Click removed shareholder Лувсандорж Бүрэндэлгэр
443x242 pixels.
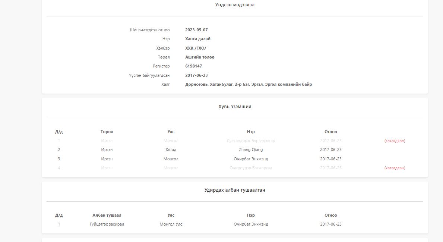click(x=251, y=141)
